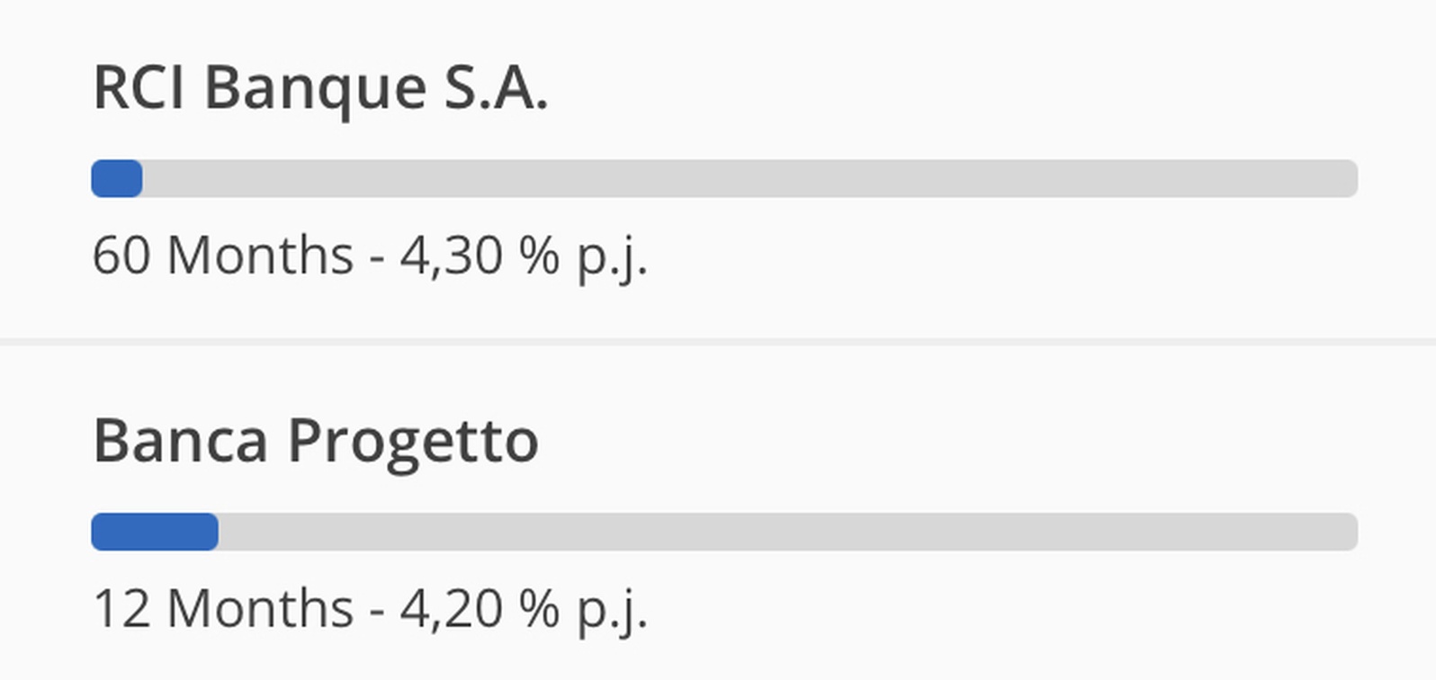
Task: Click the blue filled part of Banca Progetto bar
Action: coord(155,532)
